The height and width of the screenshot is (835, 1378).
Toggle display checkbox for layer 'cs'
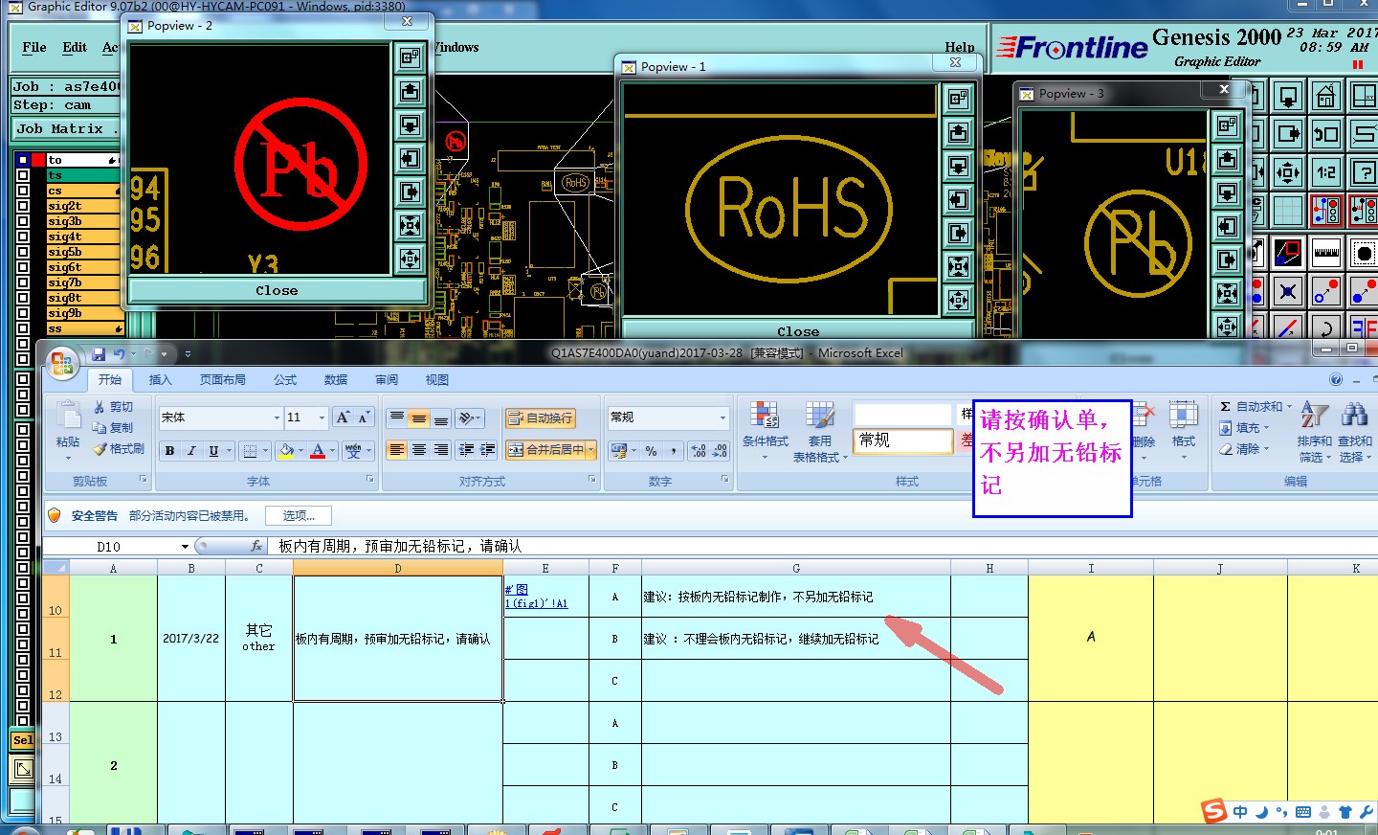point(23,191)
